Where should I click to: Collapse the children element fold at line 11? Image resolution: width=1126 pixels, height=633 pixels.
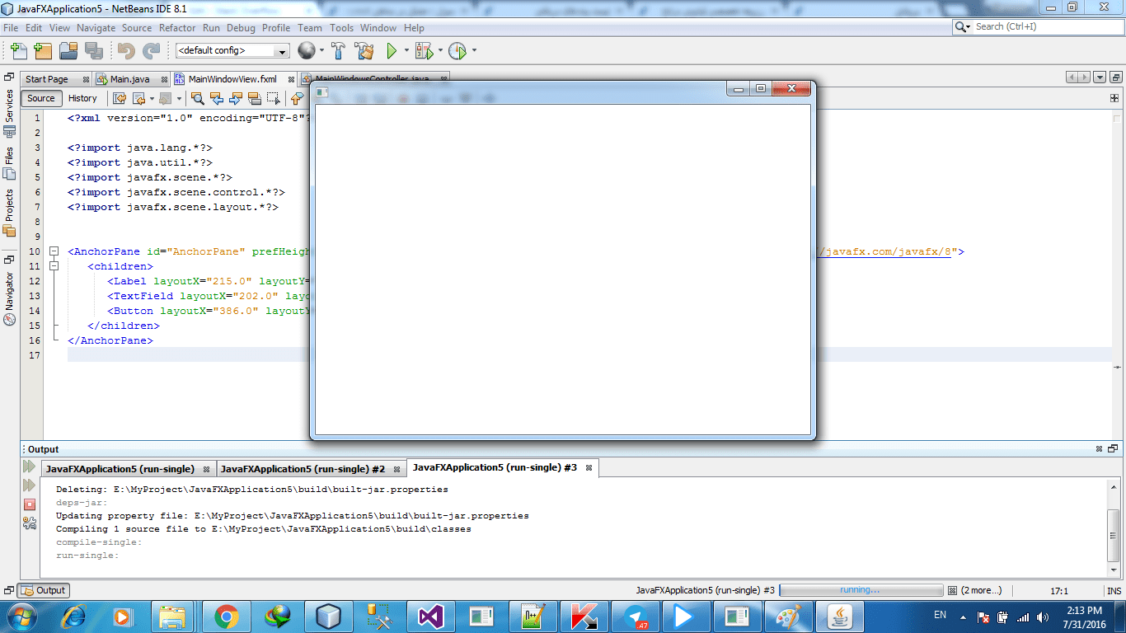click(x=54, y=266)
